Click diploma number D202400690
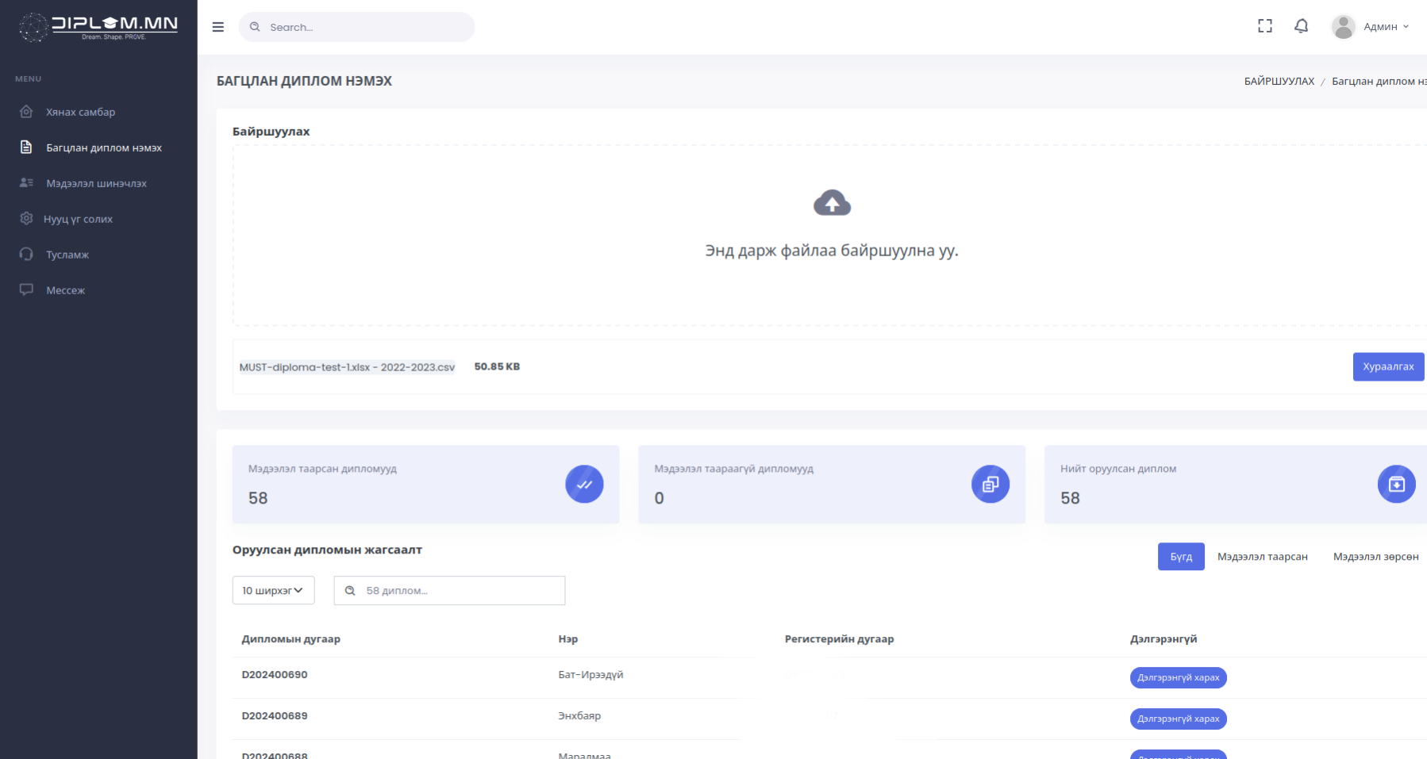Image resolution: width=1427 pixels, height=759 pixels. pyautogui.click(x=275, y=674)
